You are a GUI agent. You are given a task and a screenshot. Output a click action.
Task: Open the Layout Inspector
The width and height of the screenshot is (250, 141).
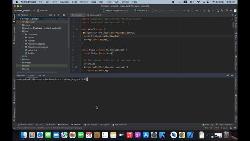coord(224,125)
